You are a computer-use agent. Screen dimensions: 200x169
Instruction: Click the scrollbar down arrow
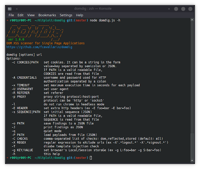[x=192, y=161]
